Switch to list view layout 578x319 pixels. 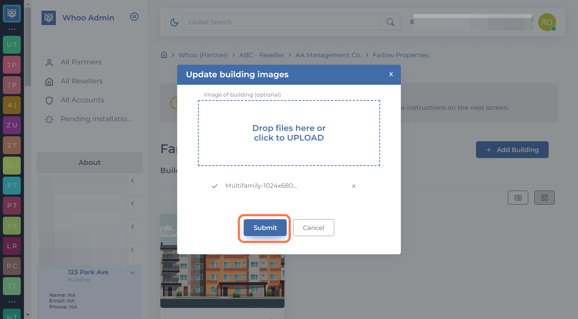pos(518,198)
